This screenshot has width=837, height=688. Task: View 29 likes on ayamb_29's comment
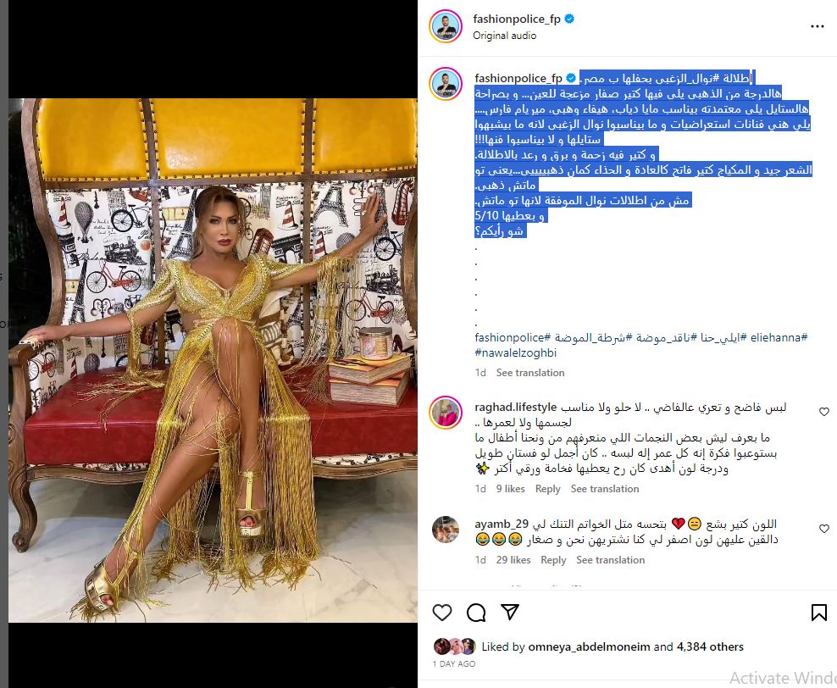click(513, 560)
